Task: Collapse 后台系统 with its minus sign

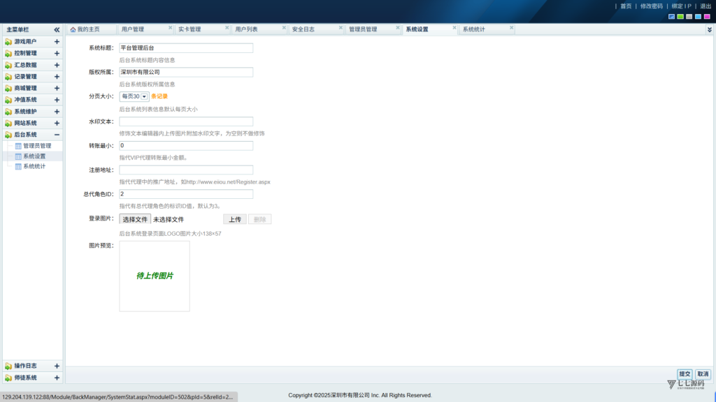Action: point(57,135)
